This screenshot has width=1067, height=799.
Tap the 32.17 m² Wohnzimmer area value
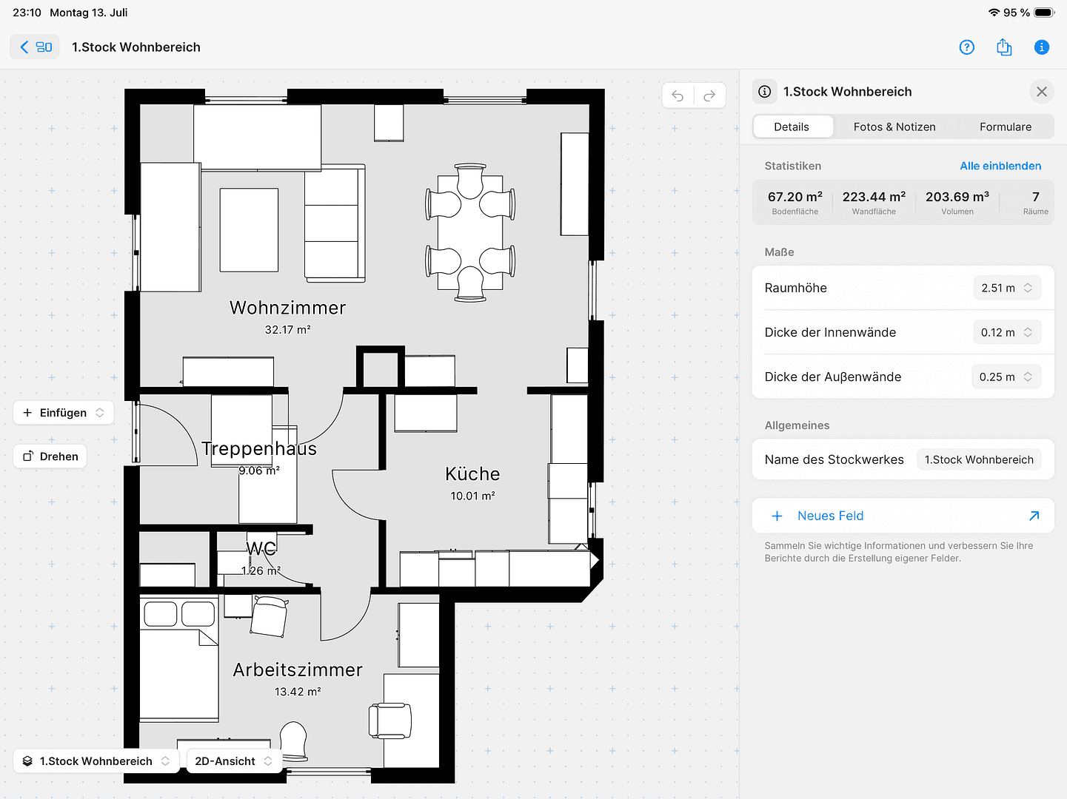pos(288,330)
